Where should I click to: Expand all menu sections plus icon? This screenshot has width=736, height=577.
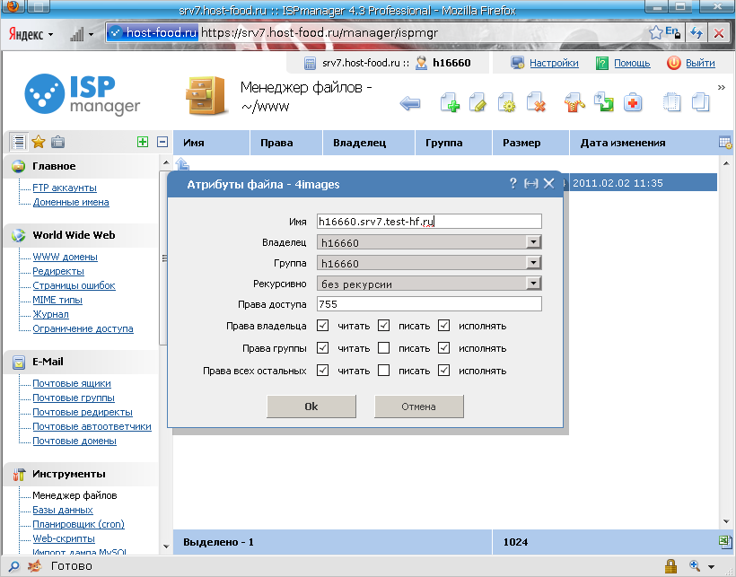pyautogui.click(x=143, y=142)
